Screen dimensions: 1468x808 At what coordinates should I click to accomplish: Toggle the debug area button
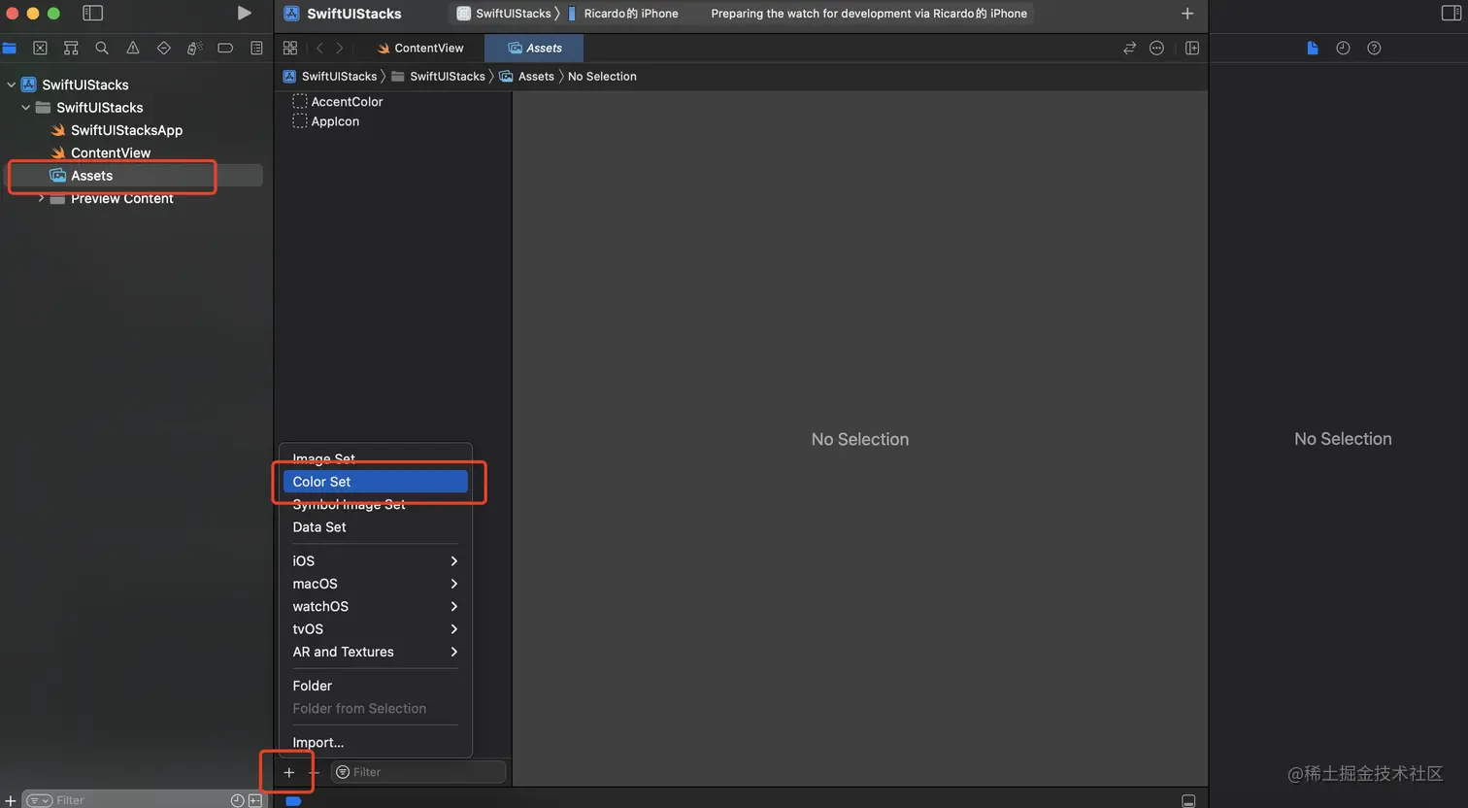point(1188,800)
